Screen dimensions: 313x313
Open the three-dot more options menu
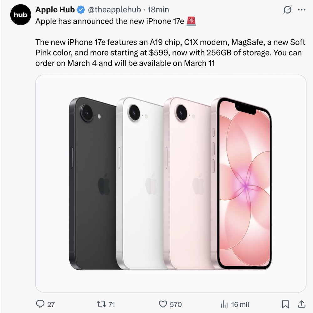click(301, 10)
